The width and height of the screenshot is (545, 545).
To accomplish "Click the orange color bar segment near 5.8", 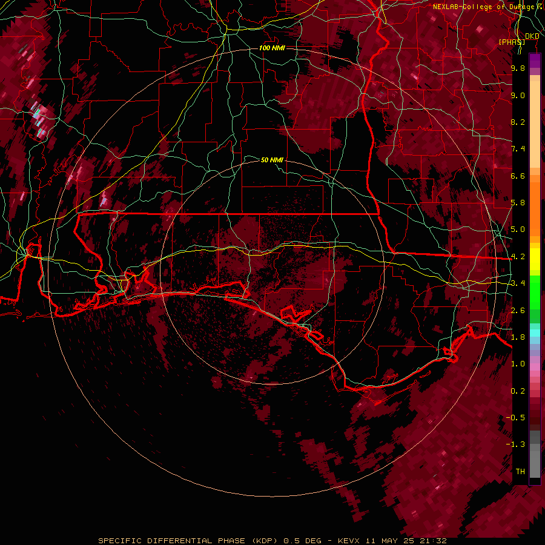I will pos(535,208).
